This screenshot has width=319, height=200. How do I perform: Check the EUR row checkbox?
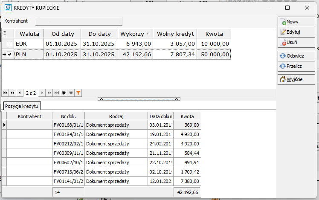pos(9,43)
